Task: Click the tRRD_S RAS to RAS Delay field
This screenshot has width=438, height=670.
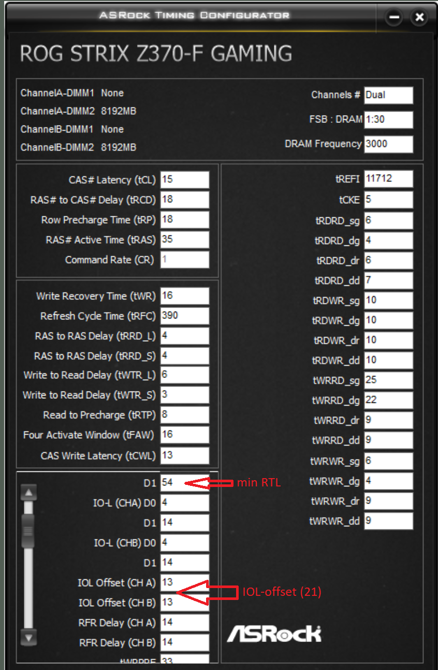Action: [185, 356]
